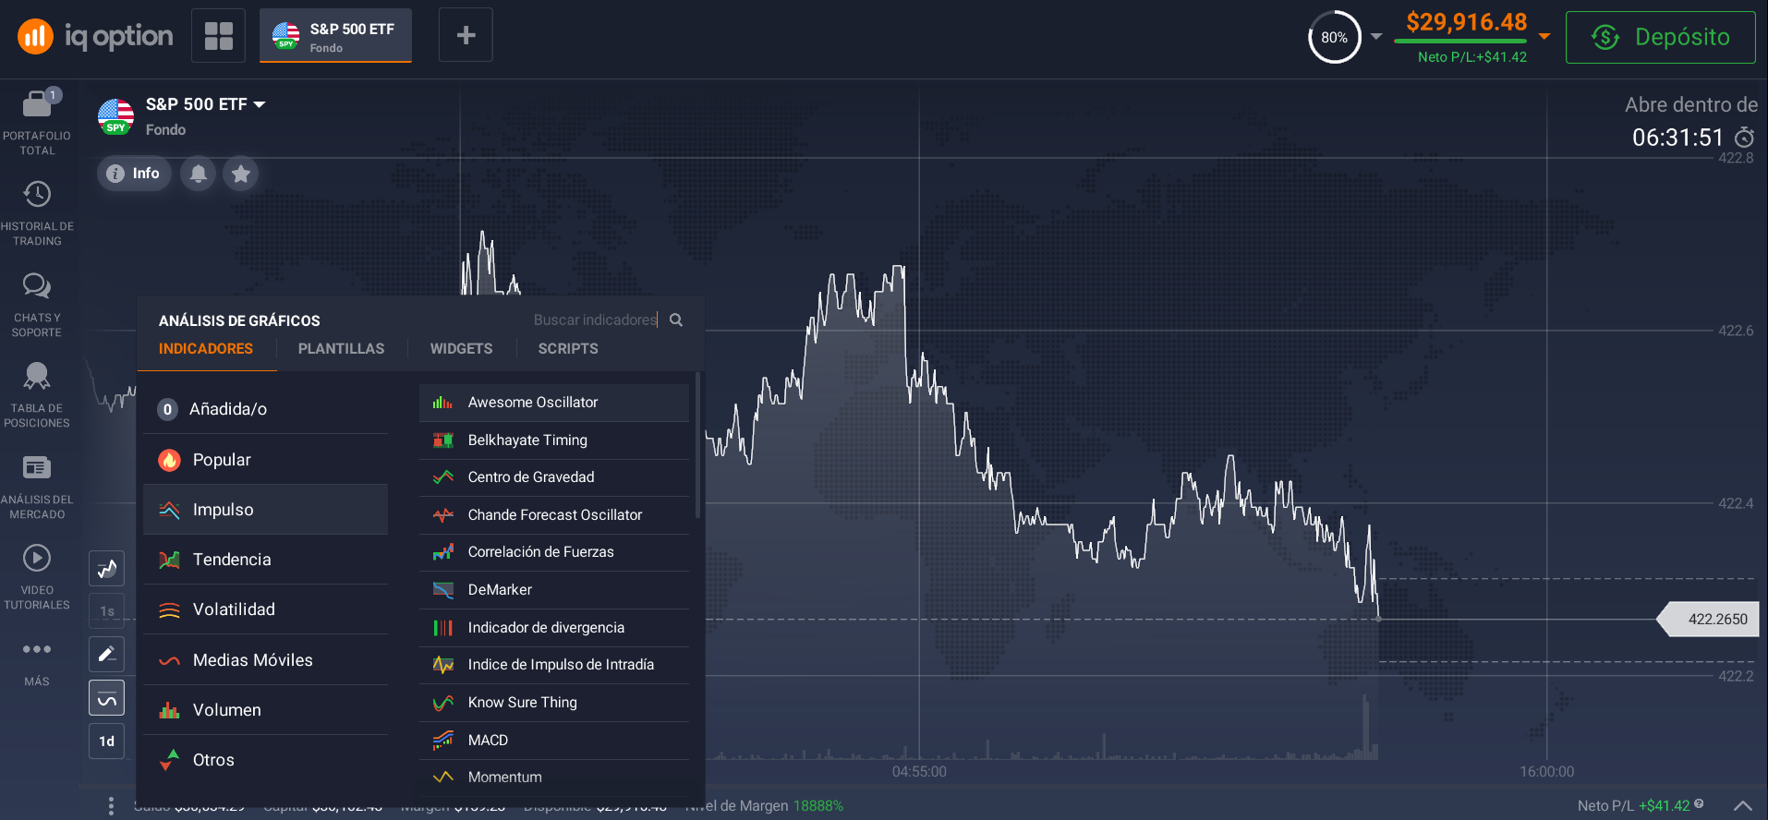1768x820 pixels.
Task: Select the Volatilidad category
Action: [265, 609]
